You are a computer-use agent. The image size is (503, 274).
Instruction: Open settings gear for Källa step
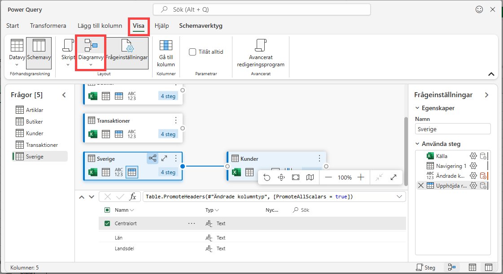[473, 156]
